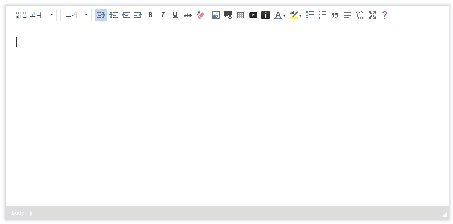The width and height of the screenshot is (453, 224).
Task: Open the font family dropdown 맑은 고딕
Action: point(33,15)
